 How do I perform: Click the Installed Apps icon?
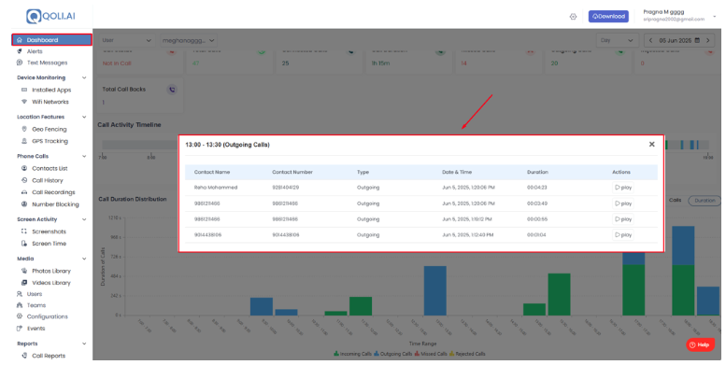[24, 90]
